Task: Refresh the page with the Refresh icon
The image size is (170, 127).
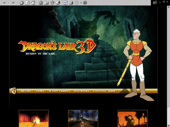Action: pyautogui.click(x=27, y=3)
